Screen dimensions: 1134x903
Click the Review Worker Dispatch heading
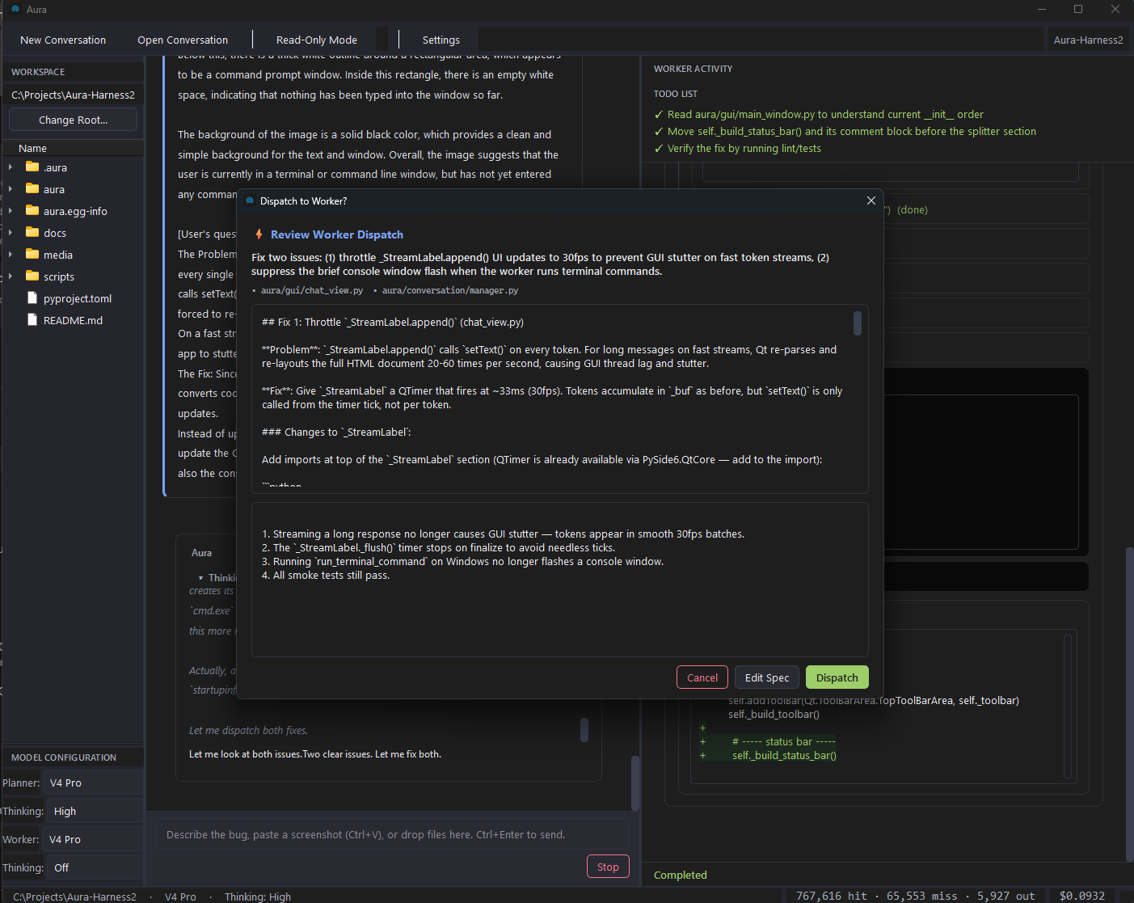tap(337, 234)
